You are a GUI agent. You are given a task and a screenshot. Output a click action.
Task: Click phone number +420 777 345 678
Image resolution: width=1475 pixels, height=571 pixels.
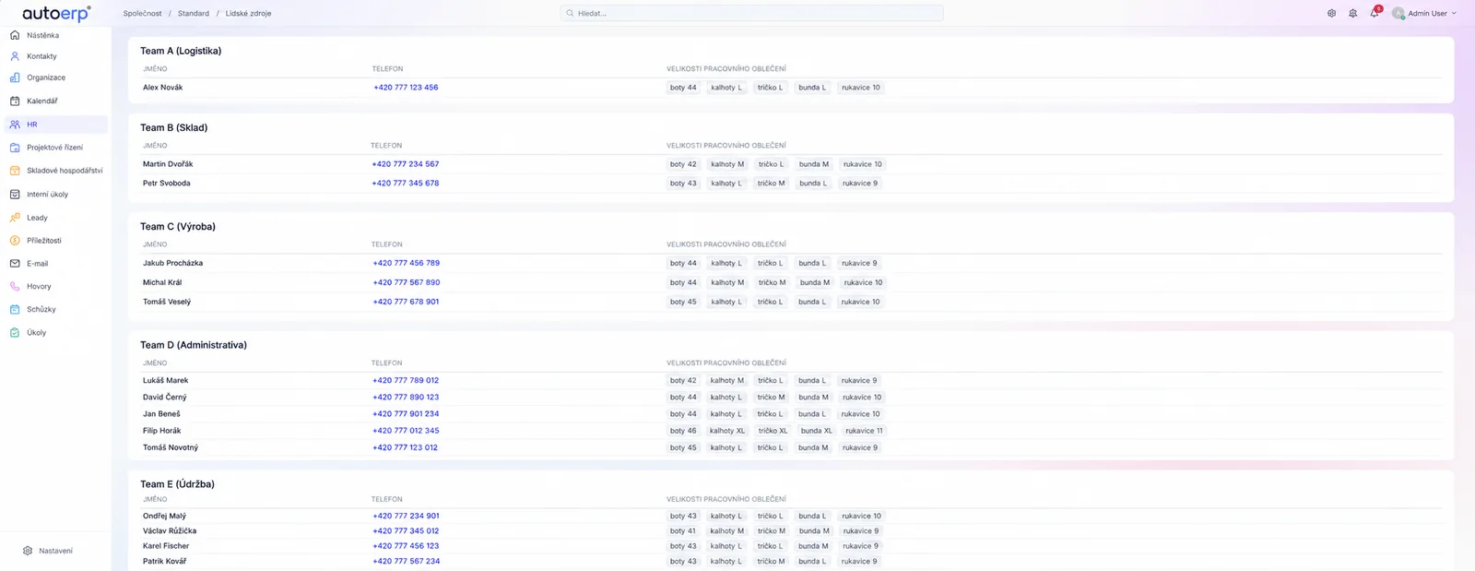click(406, 184)
